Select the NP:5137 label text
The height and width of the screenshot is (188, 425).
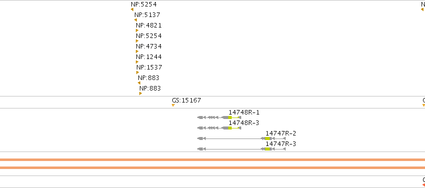pos(147,15)
